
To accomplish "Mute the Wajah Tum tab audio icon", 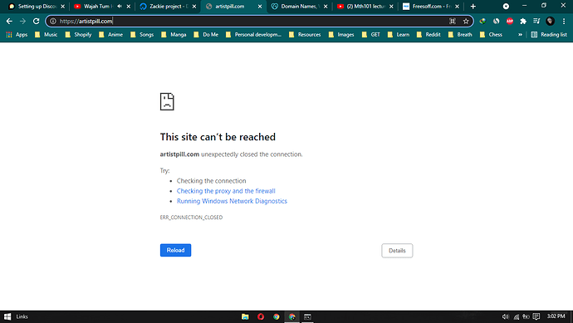I will tap(120, 6).
